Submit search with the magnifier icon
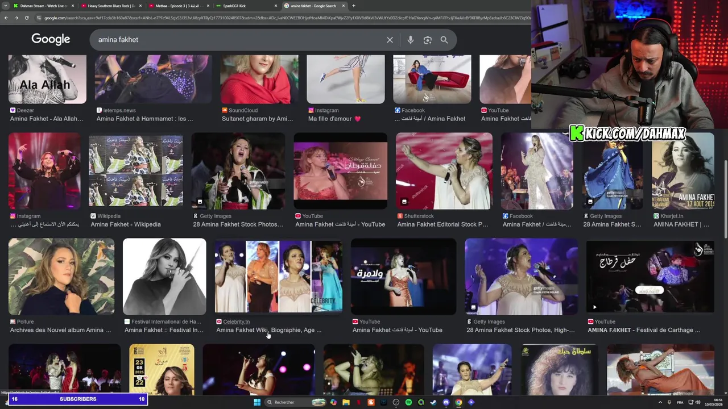This screenshot has width=728, height=409. click(444, 40)
